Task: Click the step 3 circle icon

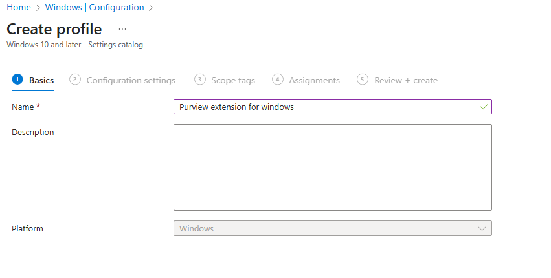Action: click(199, 80)
